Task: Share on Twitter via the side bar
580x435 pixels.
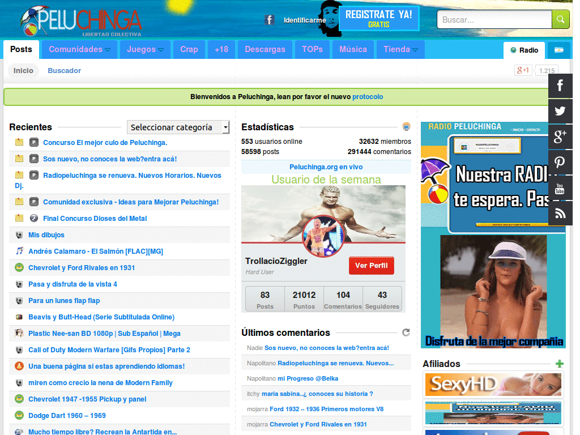Action: click(560, 111)
